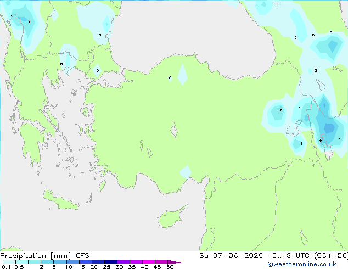Select the 5–10 mm legend color swatch

60,262
